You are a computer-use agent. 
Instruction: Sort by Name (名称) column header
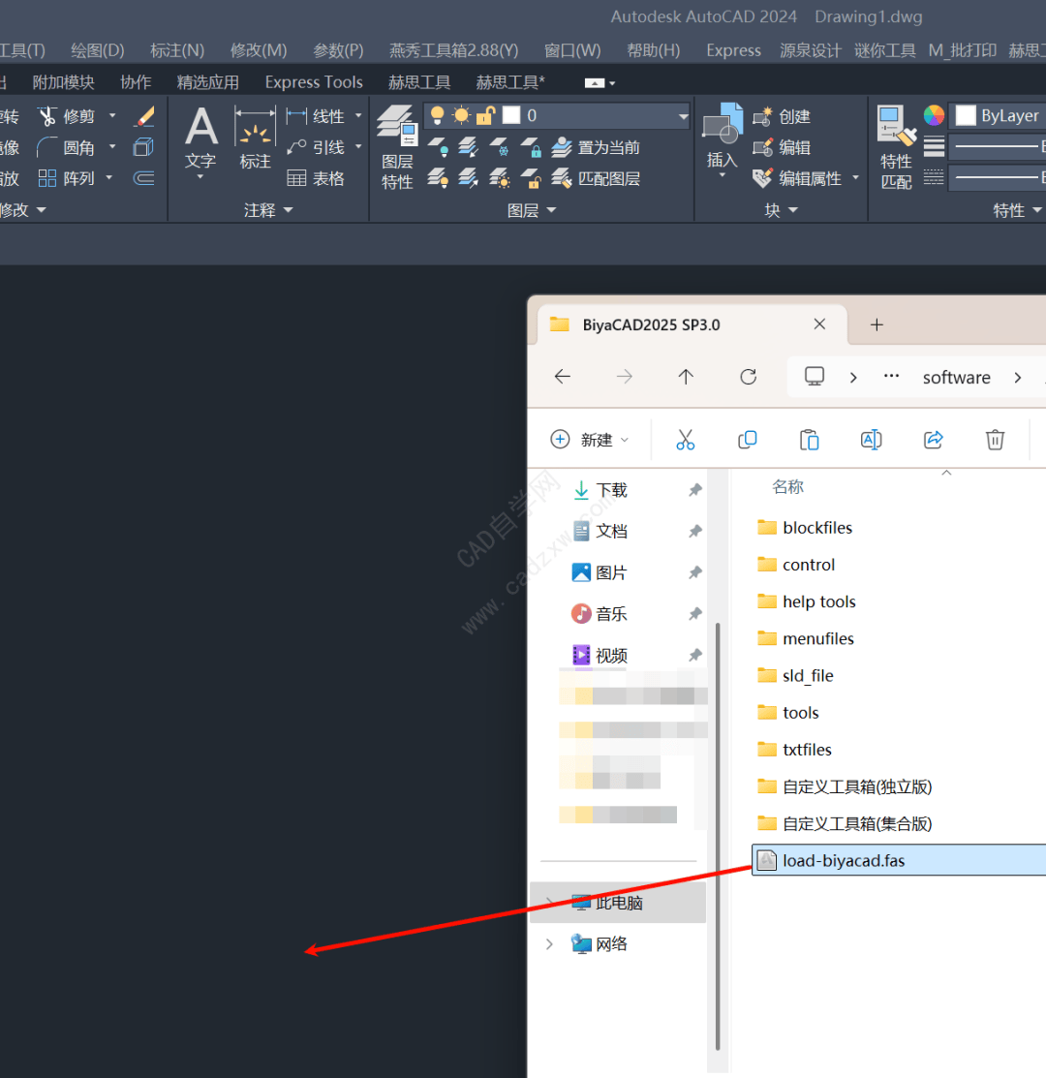[787, 487]
